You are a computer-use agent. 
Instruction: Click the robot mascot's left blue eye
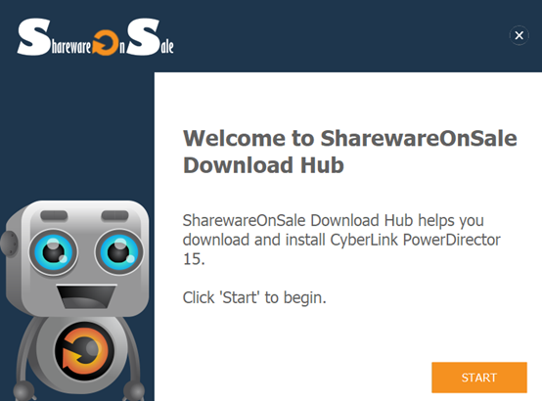click(x=53, y=252)
